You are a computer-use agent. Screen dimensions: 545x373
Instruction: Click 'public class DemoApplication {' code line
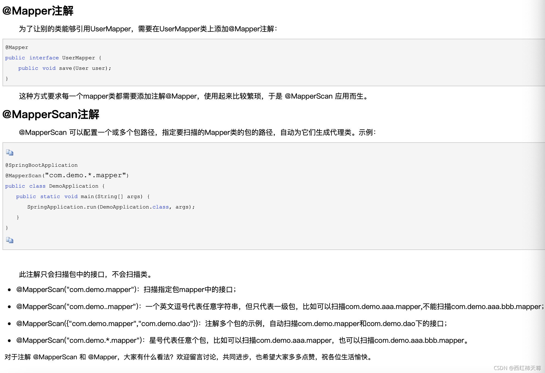(55, 186)
